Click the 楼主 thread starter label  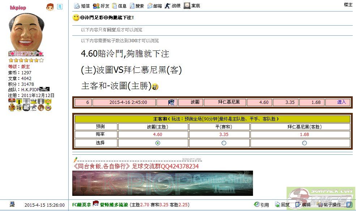[x=347, y=5]
